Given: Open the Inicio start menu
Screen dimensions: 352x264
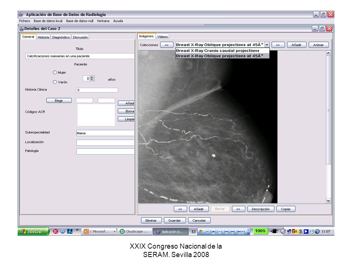Looking at the screenshot, I should 33,231.
